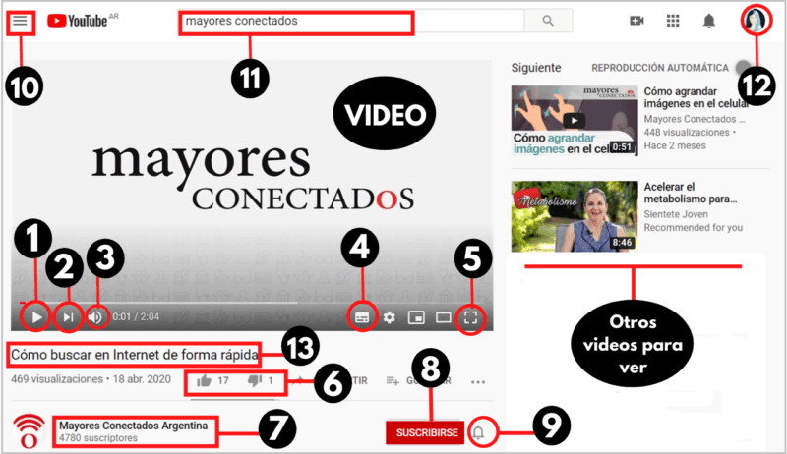The image size is (787, 454).
Task: Focus the search box with 'mayores conectados'
Action: click(352, 21)
